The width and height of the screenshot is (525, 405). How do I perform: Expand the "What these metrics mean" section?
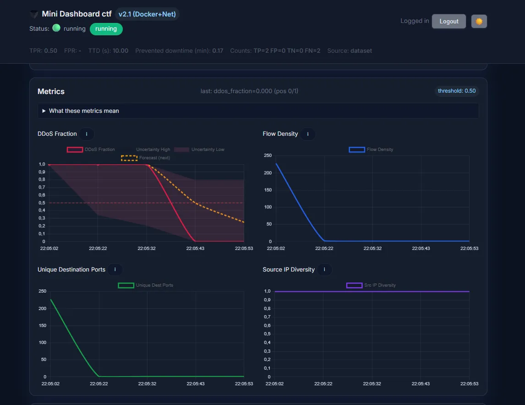pyautogui.click(x=81, y=111)
